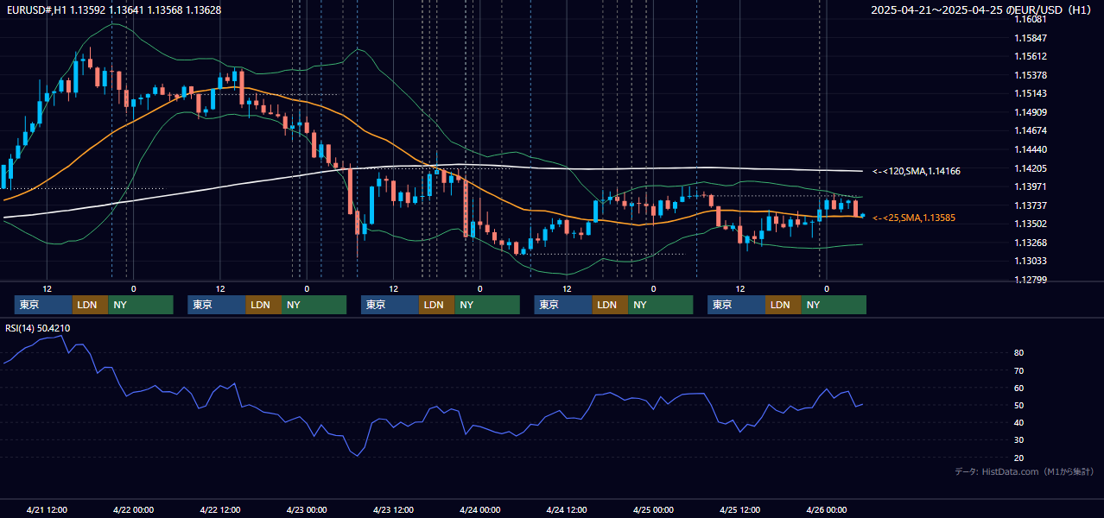Select the 4/26 00:00 time axis label
This screenshot has width=1104, height=518.
coord(827,510)
